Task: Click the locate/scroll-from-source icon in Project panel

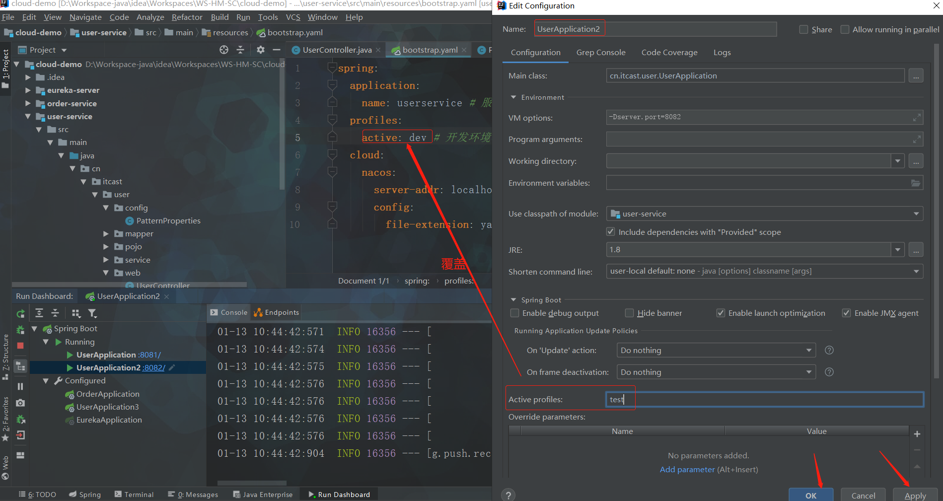Action: [224, 50]
